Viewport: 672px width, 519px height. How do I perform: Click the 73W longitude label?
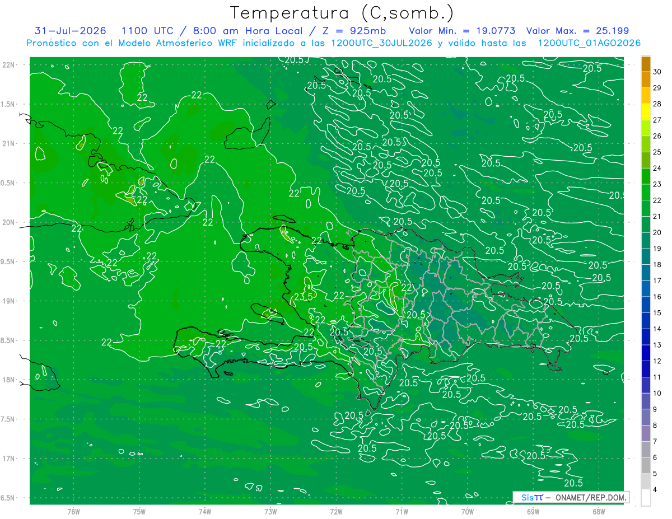[270, 512]
